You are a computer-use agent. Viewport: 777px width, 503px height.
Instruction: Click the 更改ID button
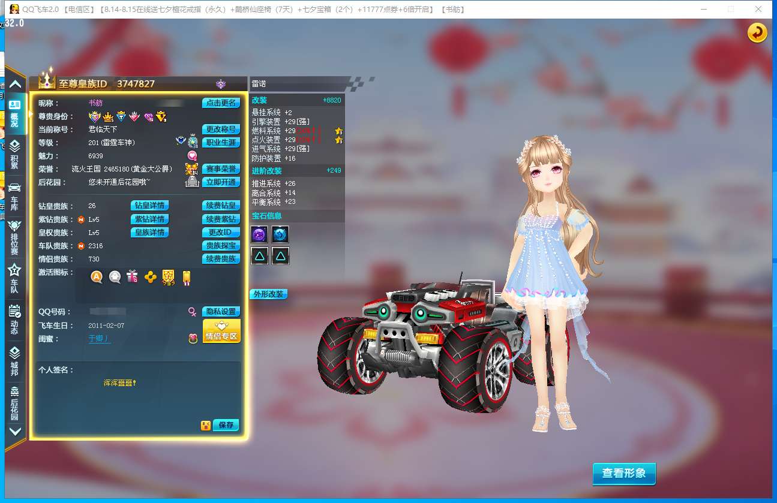point(221,232)
